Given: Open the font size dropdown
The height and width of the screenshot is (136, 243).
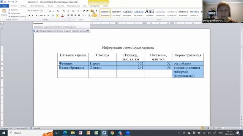Looking at the screenshot, I should [x=47, y=11].
